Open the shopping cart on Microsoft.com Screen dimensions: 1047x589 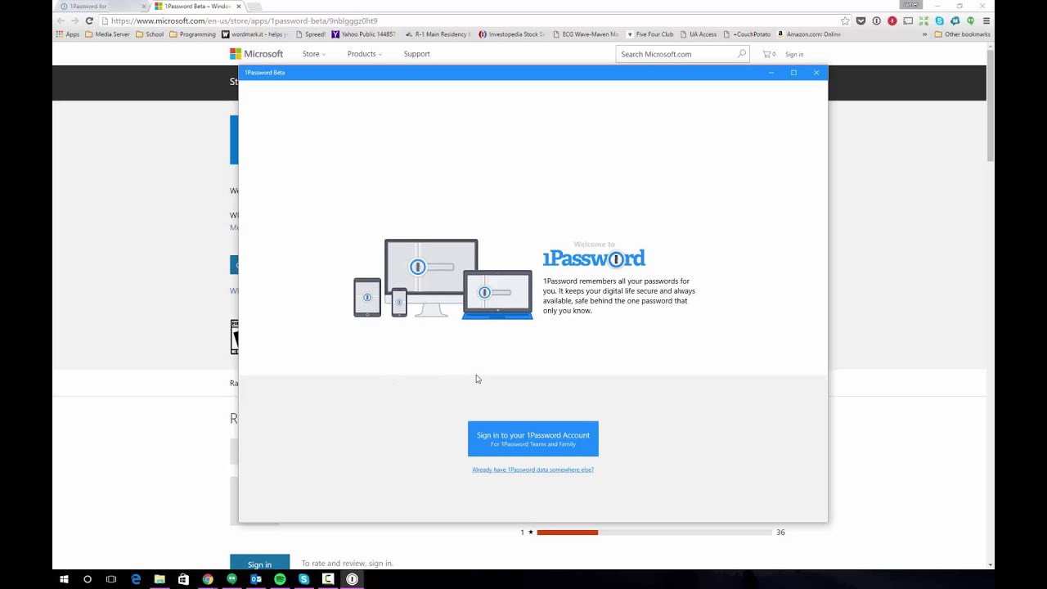coord(768,54)
